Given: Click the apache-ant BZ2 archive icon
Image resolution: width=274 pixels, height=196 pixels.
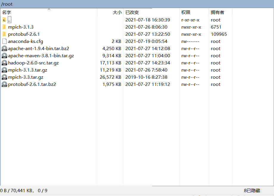Looking at the screenshot, I should click(4, 48).
